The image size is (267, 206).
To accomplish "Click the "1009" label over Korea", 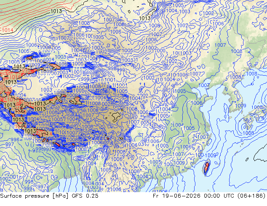I will 240,106.
